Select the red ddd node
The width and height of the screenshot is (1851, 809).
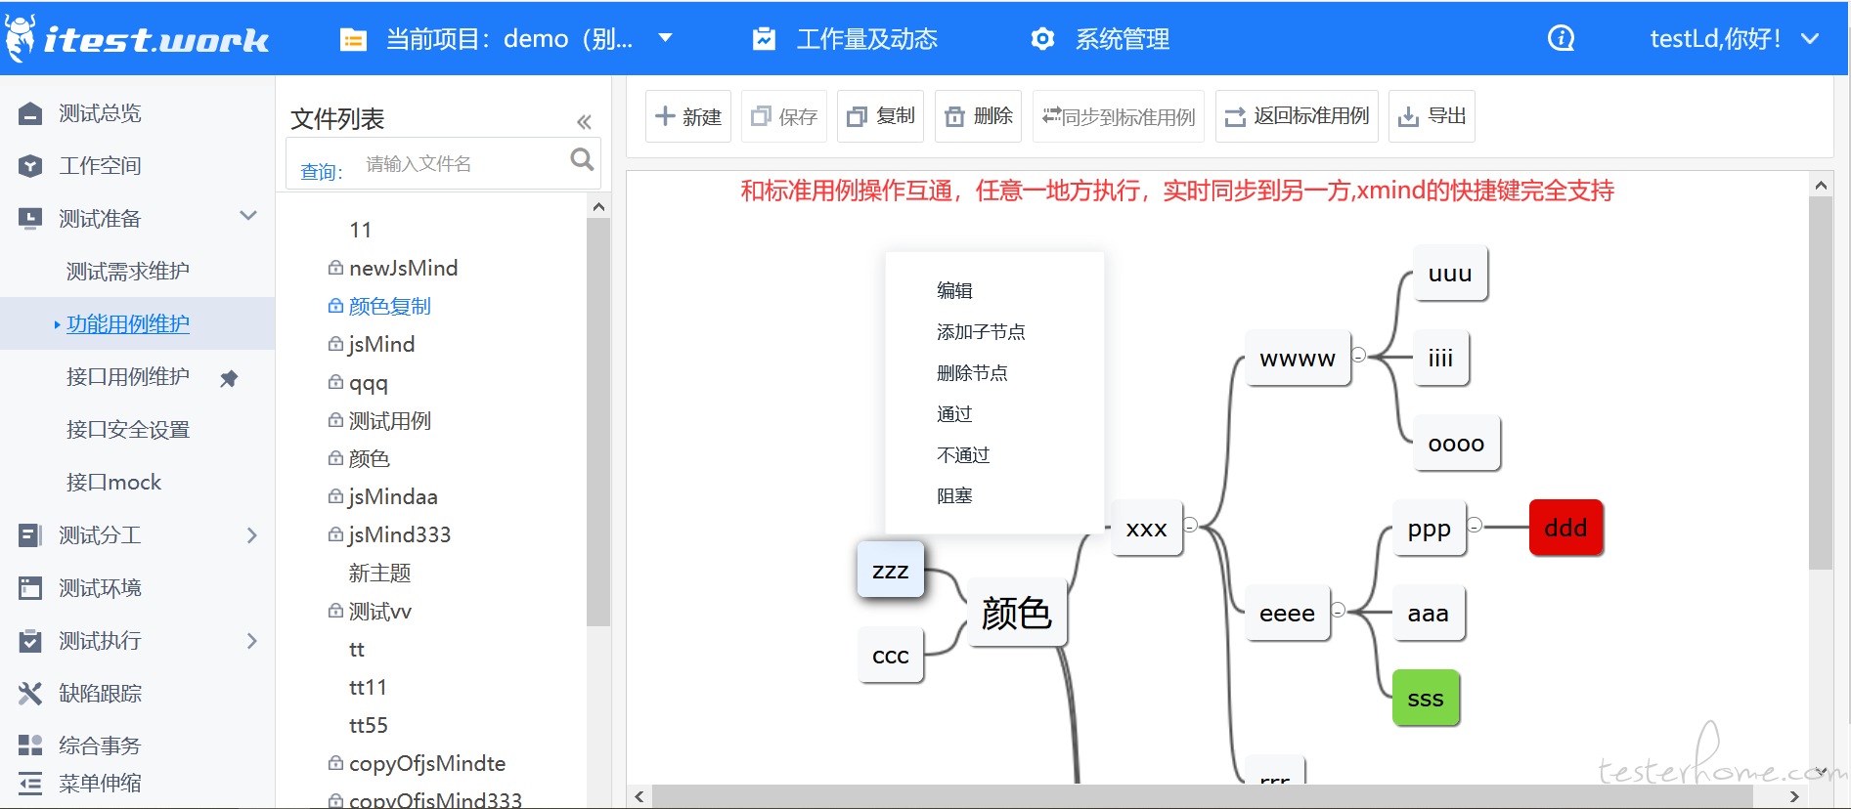click(x=1565, y=528)
